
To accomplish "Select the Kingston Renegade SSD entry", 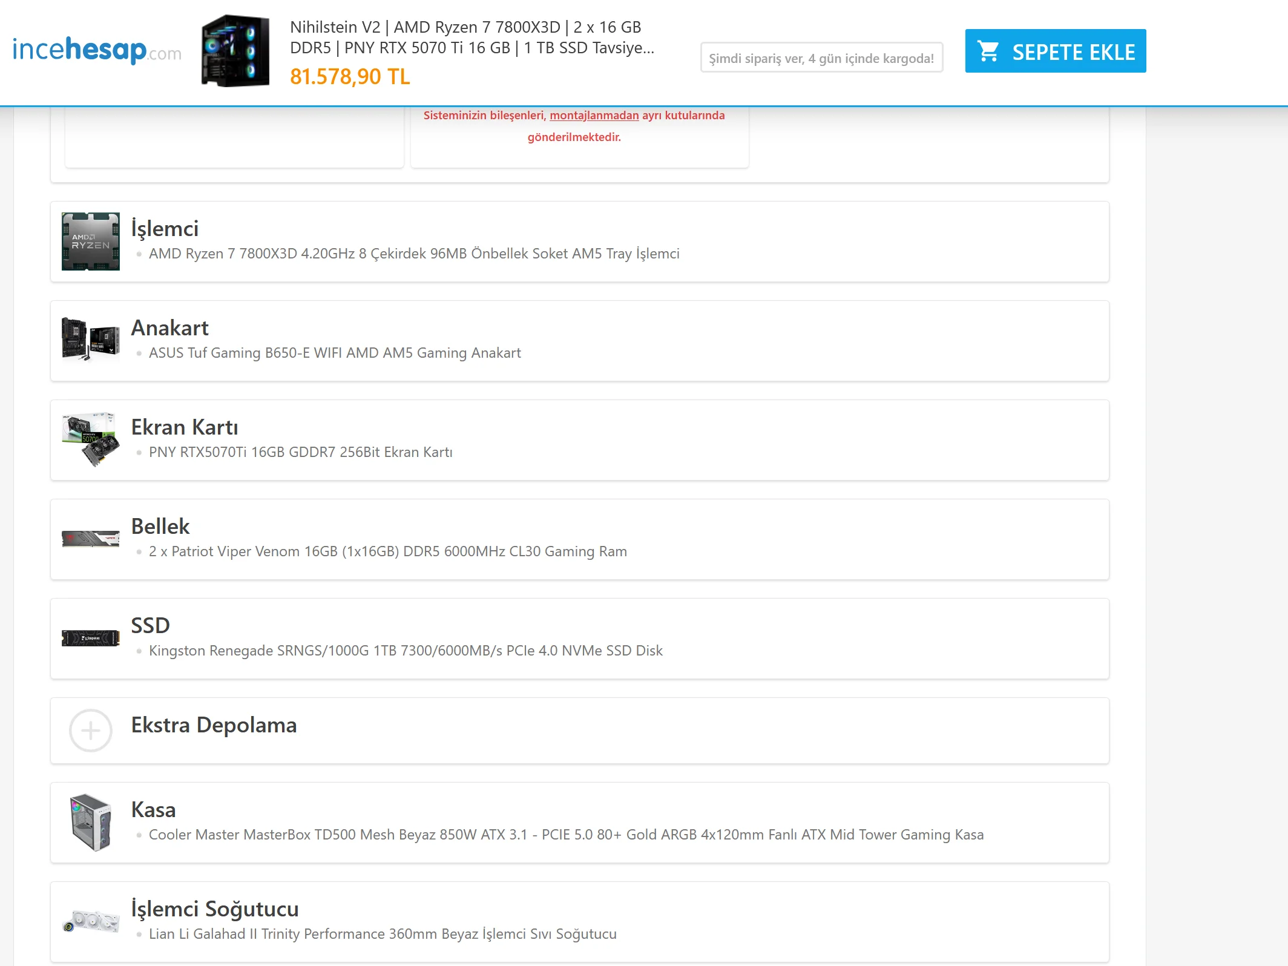I will [406, 651].
